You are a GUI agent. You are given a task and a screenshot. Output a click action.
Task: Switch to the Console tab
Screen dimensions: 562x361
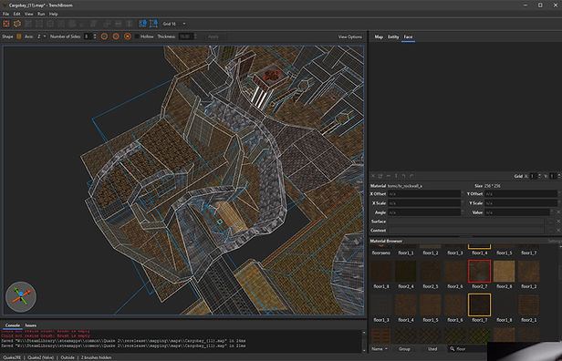pos(13,325)
